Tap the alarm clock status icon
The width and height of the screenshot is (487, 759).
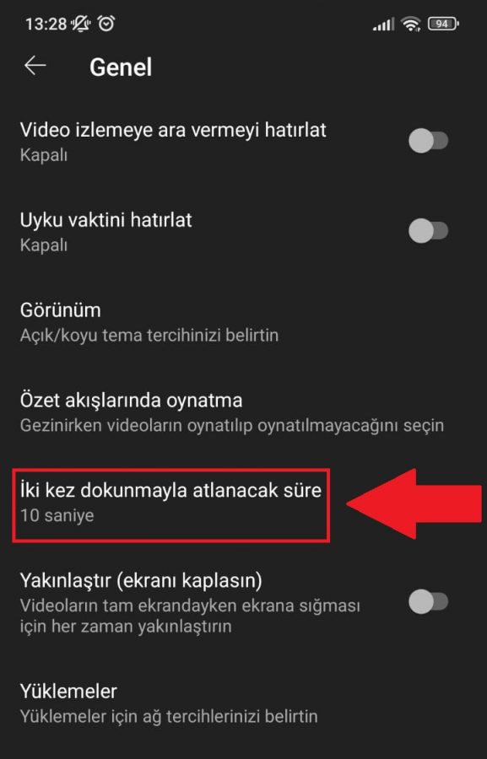[106, 24]
